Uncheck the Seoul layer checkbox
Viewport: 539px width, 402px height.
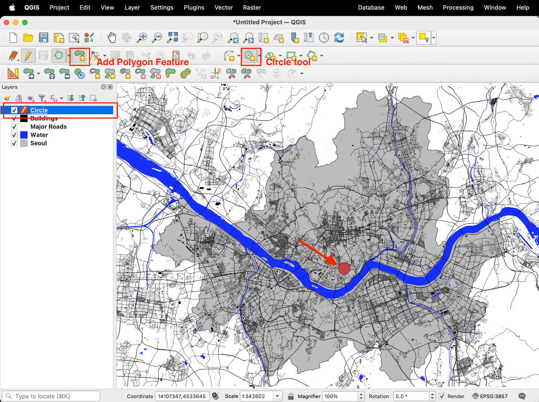(x=14, y=143)
